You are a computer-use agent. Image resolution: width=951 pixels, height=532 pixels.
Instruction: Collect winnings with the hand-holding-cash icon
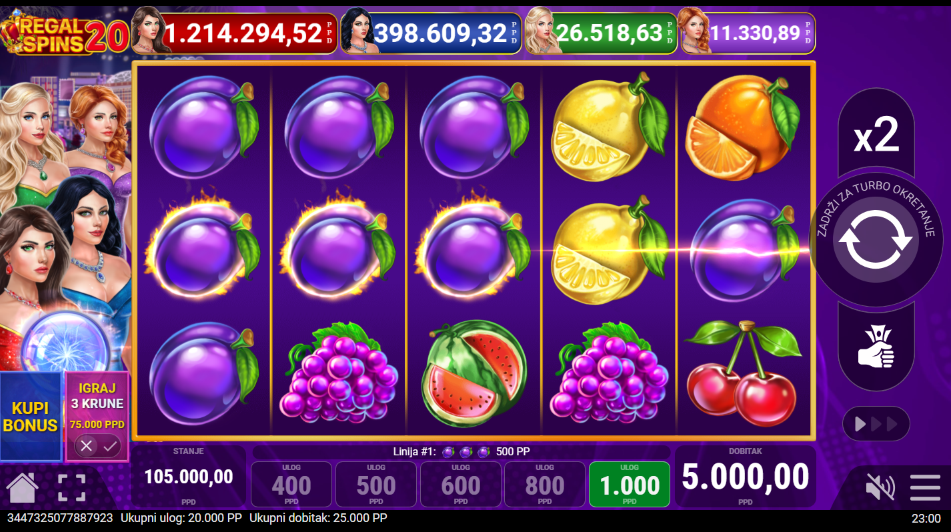[x=876, y=346]
